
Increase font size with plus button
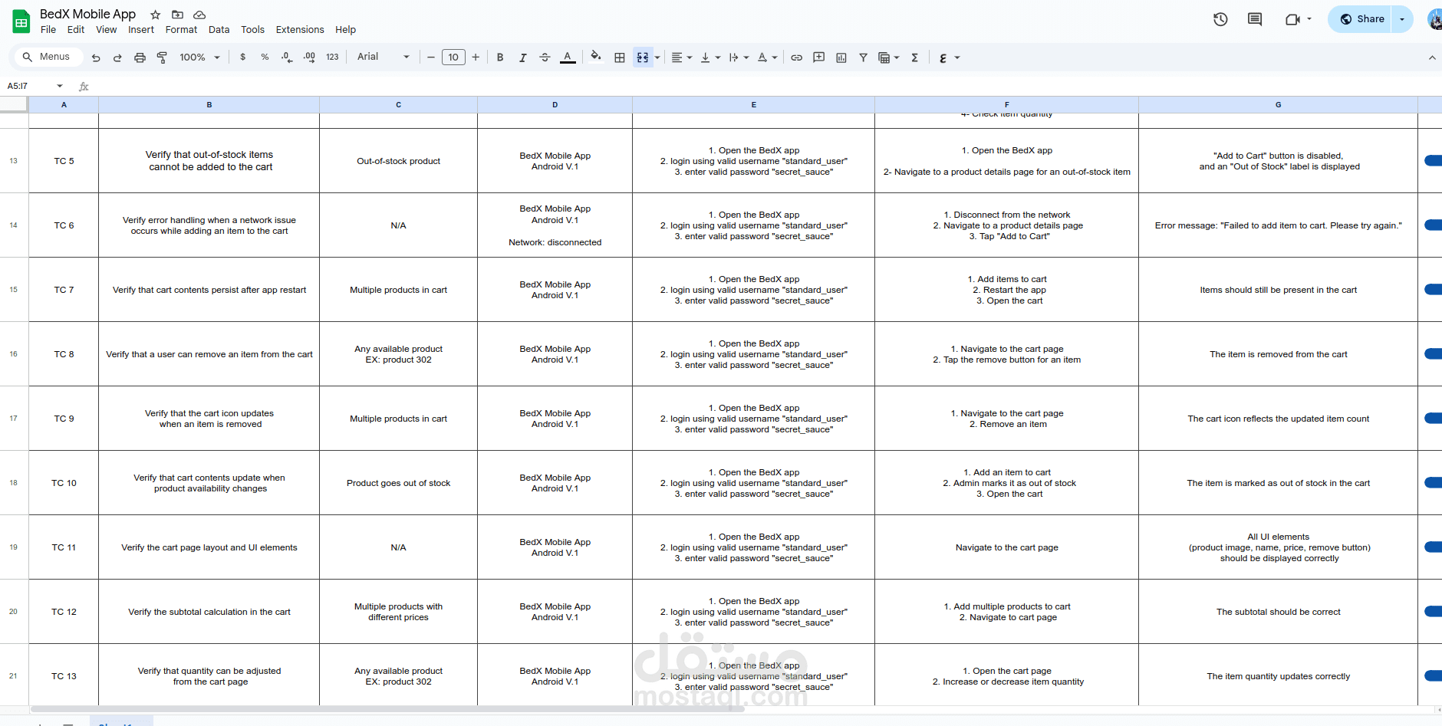pyautogui.click(x=476, y=57)
